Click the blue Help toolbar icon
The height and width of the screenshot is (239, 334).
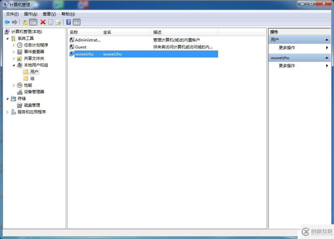click(68, 22)
